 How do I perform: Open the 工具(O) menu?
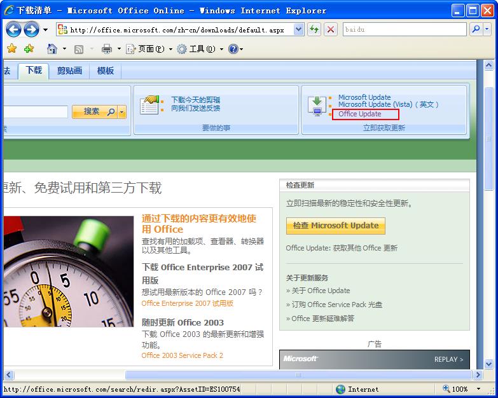[x=200, y=49]
